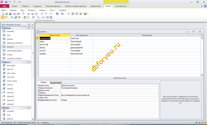The width and height of the screenshot is (207, 125).
Task: Click the Дата/время data type cell
Action: (82, 47)
